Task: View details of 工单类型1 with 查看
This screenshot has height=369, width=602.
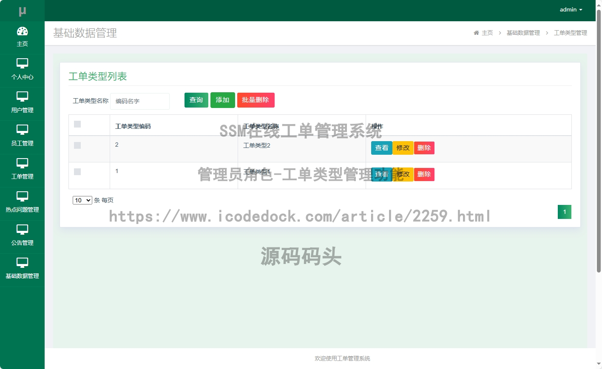Action: tap(382, 174)
